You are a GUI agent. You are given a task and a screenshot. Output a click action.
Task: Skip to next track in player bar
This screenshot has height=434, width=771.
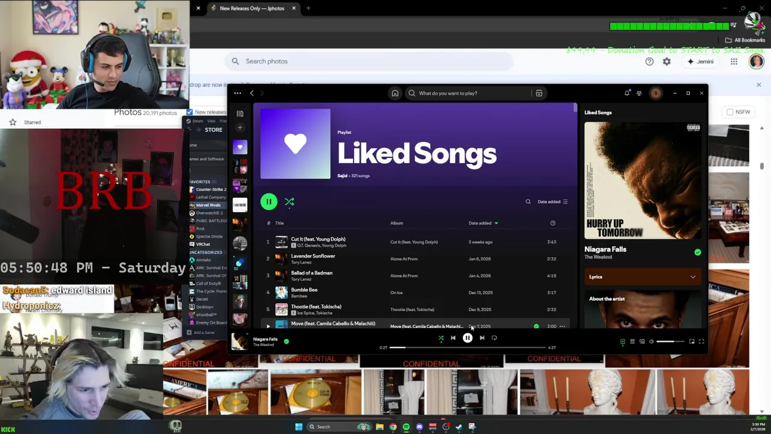[x=482, y=338]
